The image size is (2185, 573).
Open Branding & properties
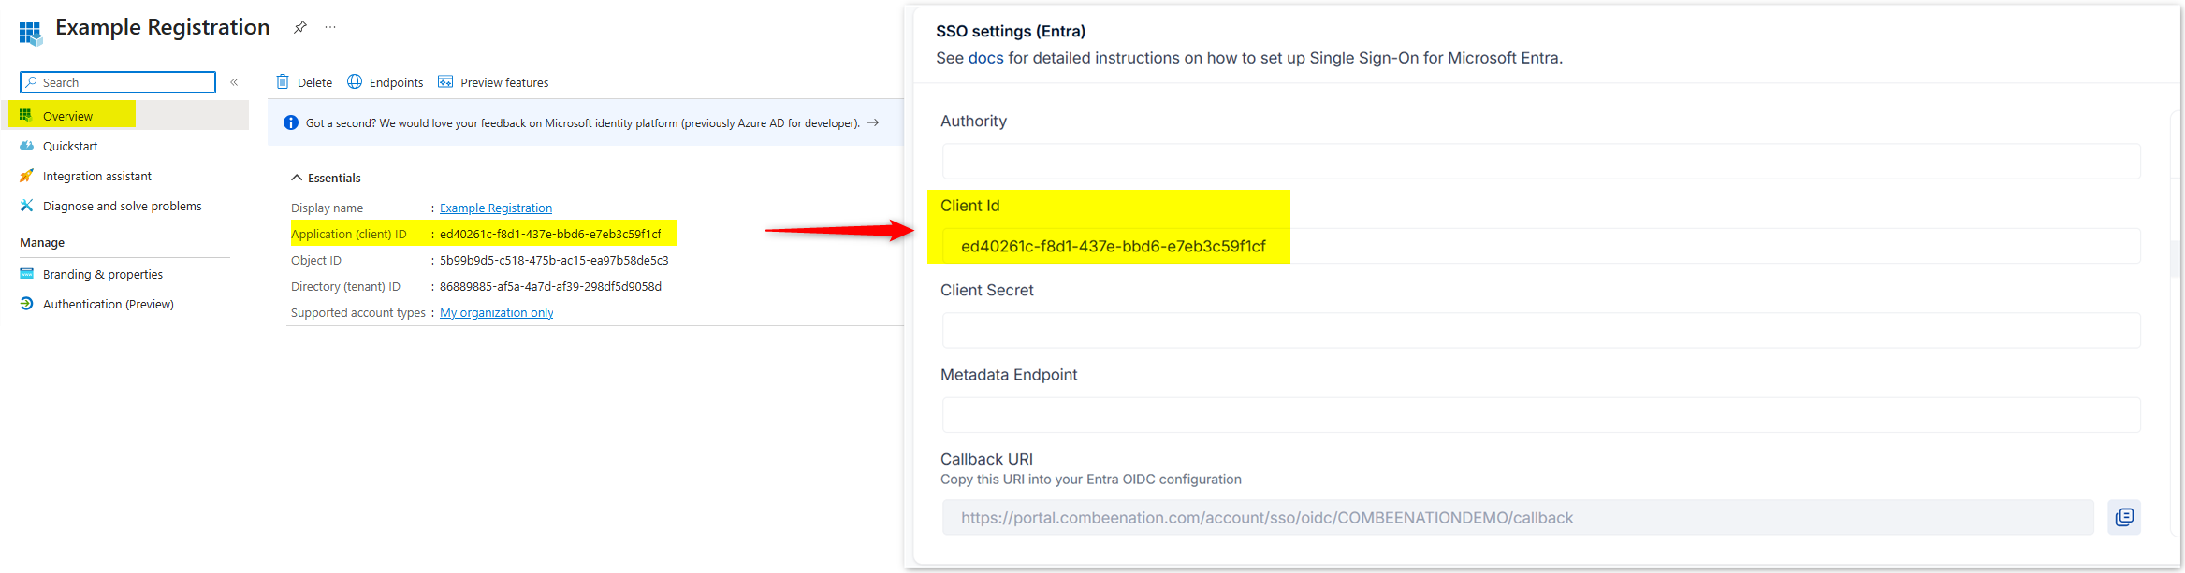pos(103,274)
